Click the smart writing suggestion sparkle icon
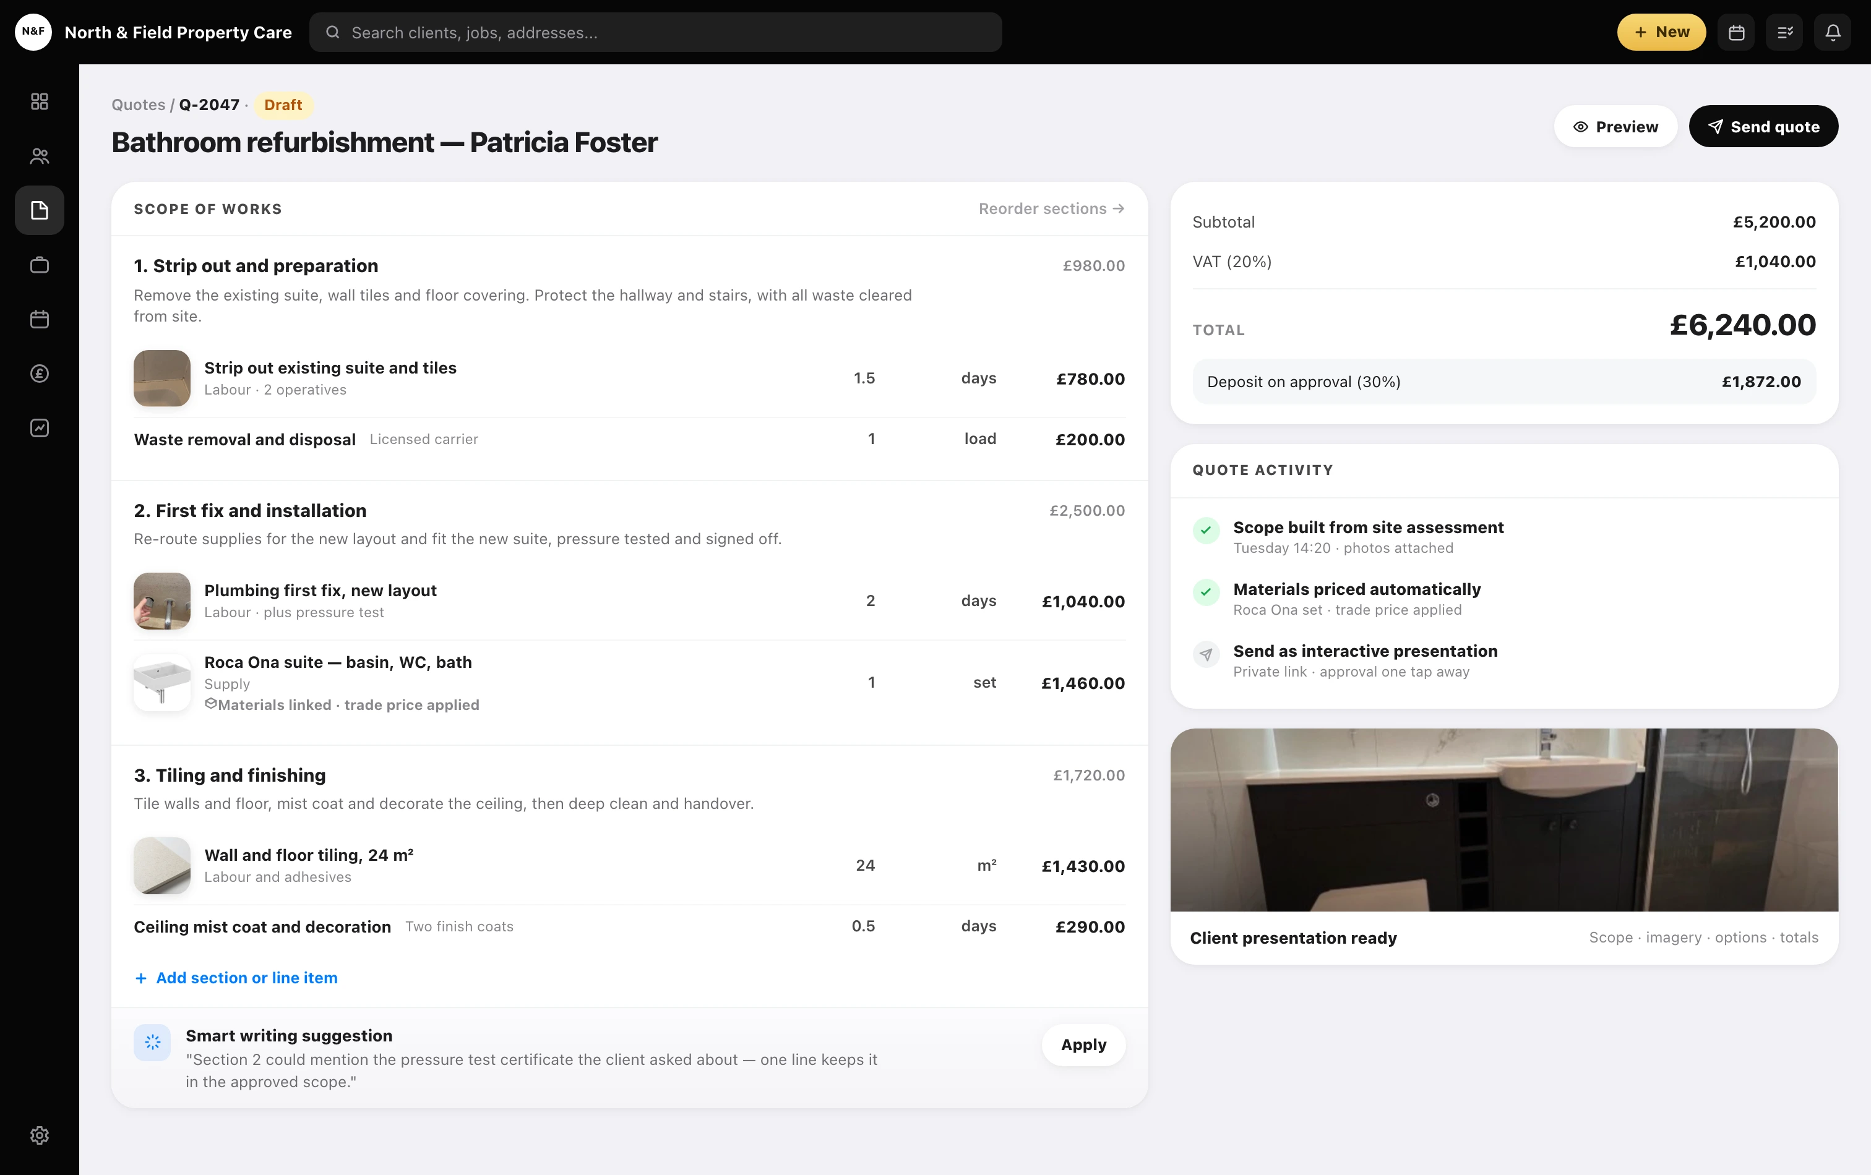The image size is (1871, 1175). point(152,1042)
